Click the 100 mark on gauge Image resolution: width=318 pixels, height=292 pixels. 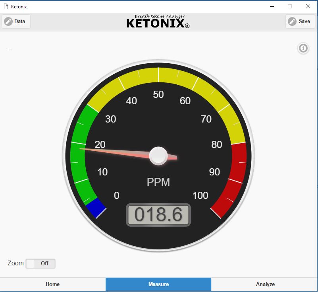pyautogui.click(x=200, y=195)
